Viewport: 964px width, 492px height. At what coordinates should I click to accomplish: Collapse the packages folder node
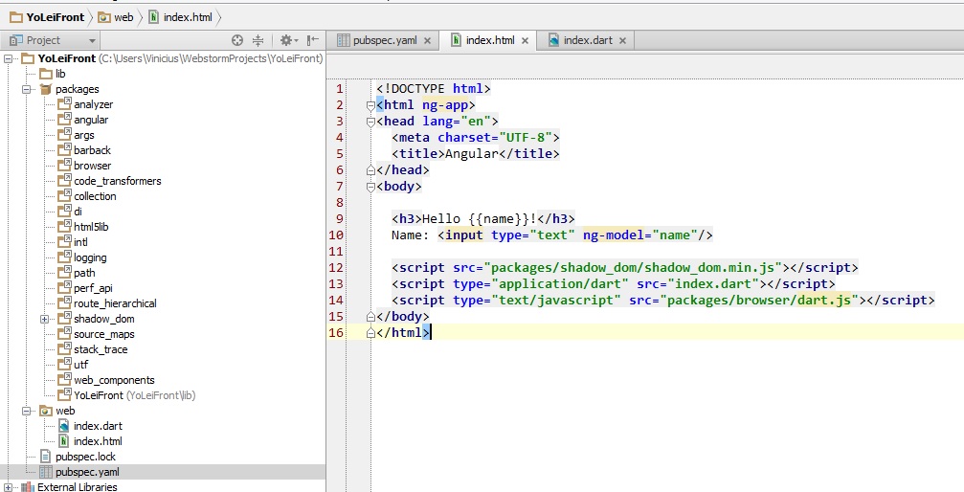(x=27, y=89)
